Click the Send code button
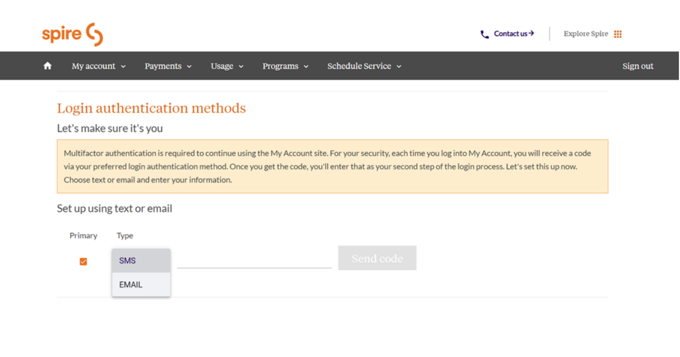This screenshot has height=357, width=680. 377,258
